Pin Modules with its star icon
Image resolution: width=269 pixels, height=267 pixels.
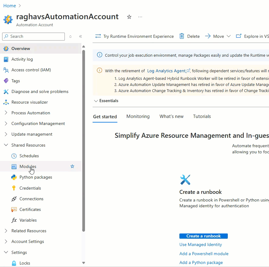72,166
